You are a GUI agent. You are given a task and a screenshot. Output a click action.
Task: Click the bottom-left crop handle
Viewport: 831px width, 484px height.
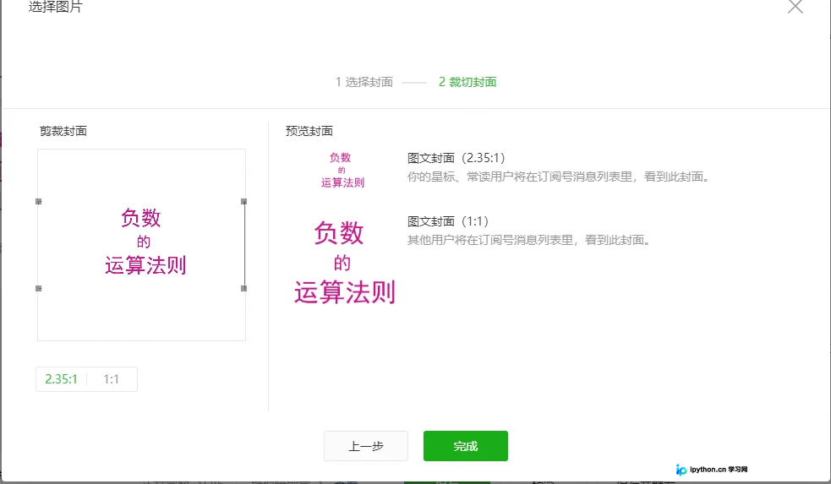tap(38, 289)
